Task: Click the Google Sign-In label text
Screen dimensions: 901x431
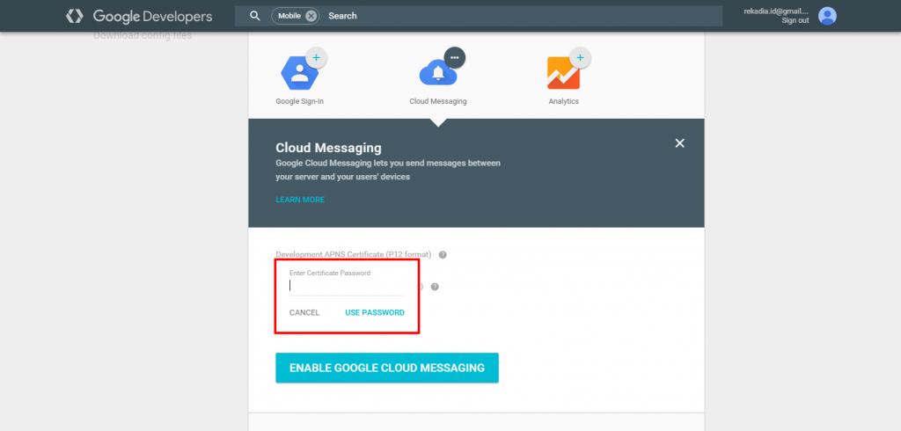Action: (x=299, y=101)
